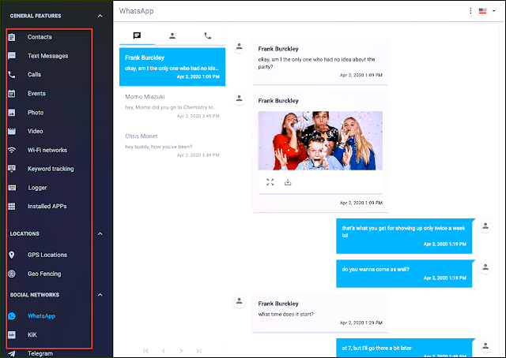506x358 pixels.
Task: Click the Geo Fencing target icon
Action: [12, 274]
